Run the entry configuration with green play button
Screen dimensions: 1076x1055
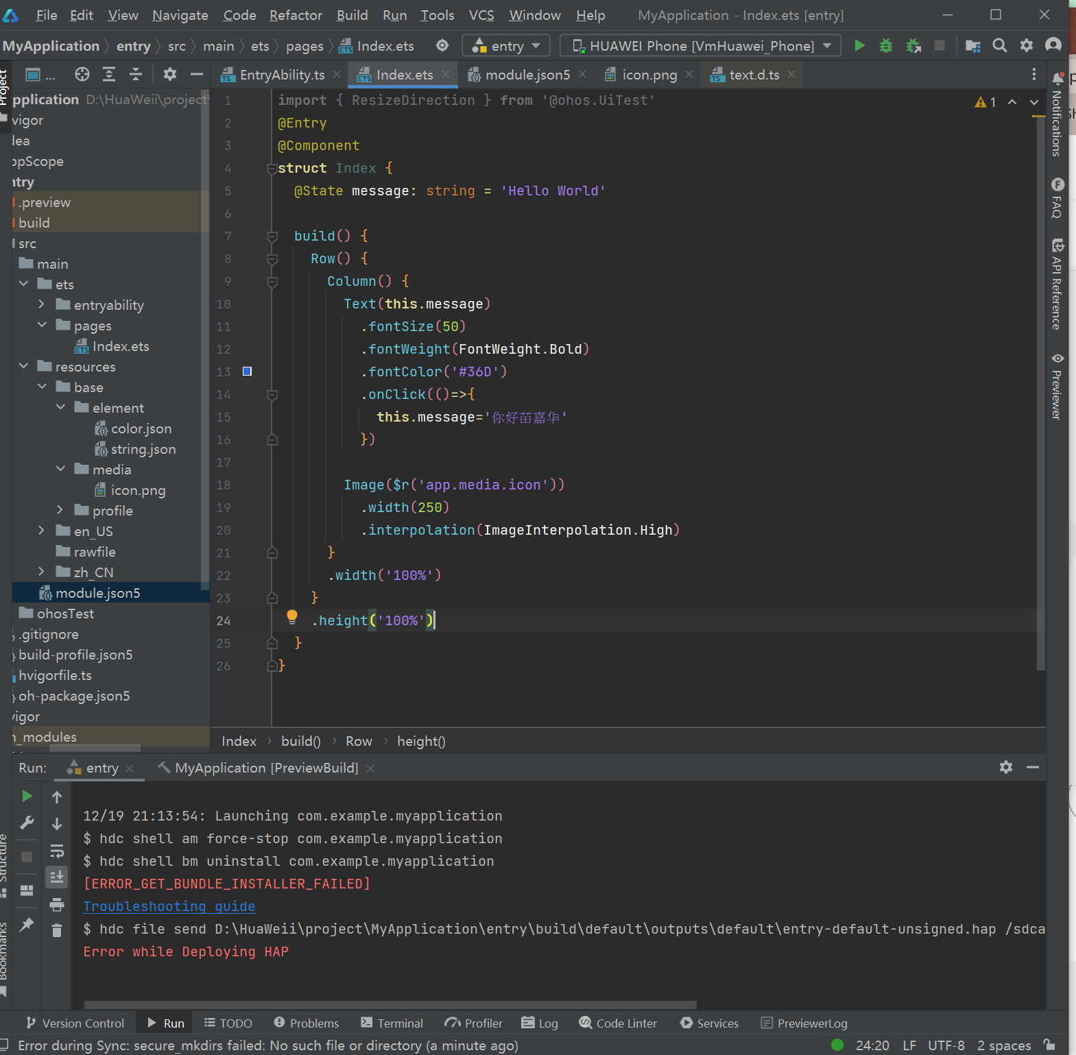(859, 45)
